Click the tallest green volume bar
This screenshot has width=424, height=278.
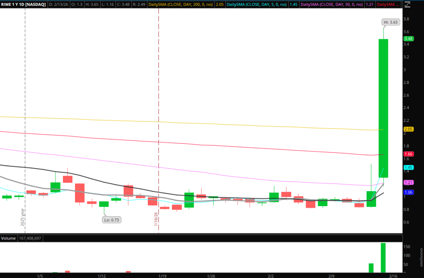(383, 258)
